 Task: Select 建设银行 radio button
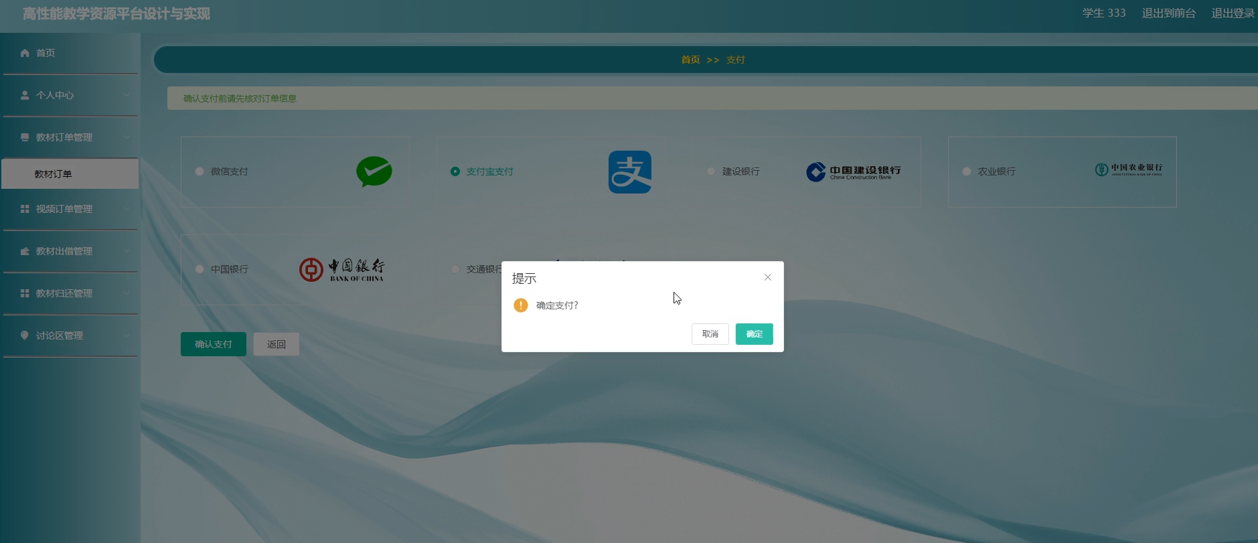(711, 171)
